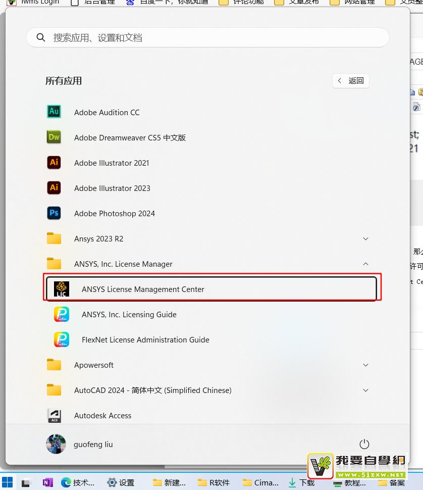Launch Adobe Dreamweaver CS5 icon
The height and width of the screenshot is (490, 423).
(x=54, y=137)
